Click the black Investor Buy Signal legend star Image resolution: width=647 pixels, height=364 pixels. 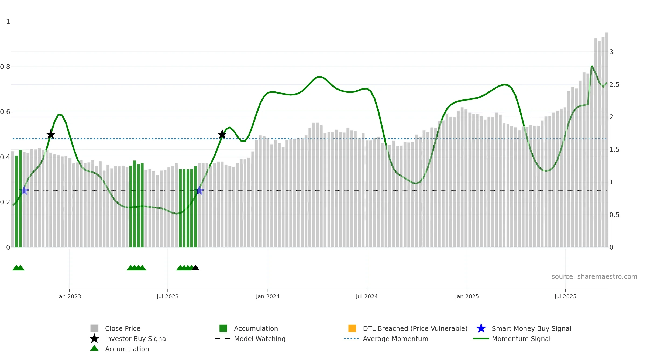pyautogui.click(x=94, y=338)
